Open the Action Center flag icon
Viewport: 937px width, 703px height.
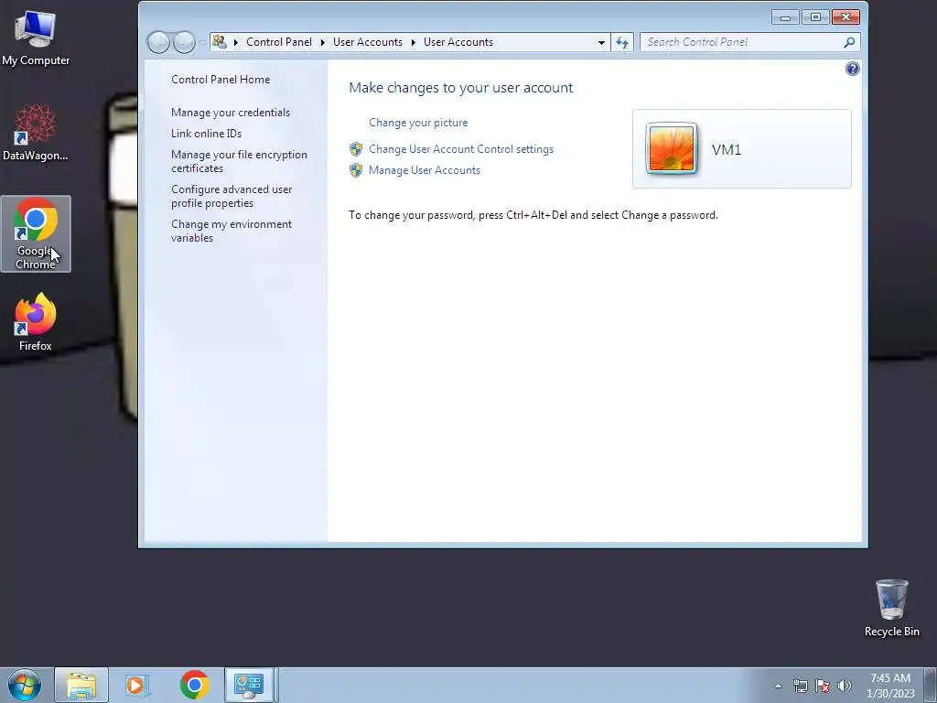click(823, 686)
